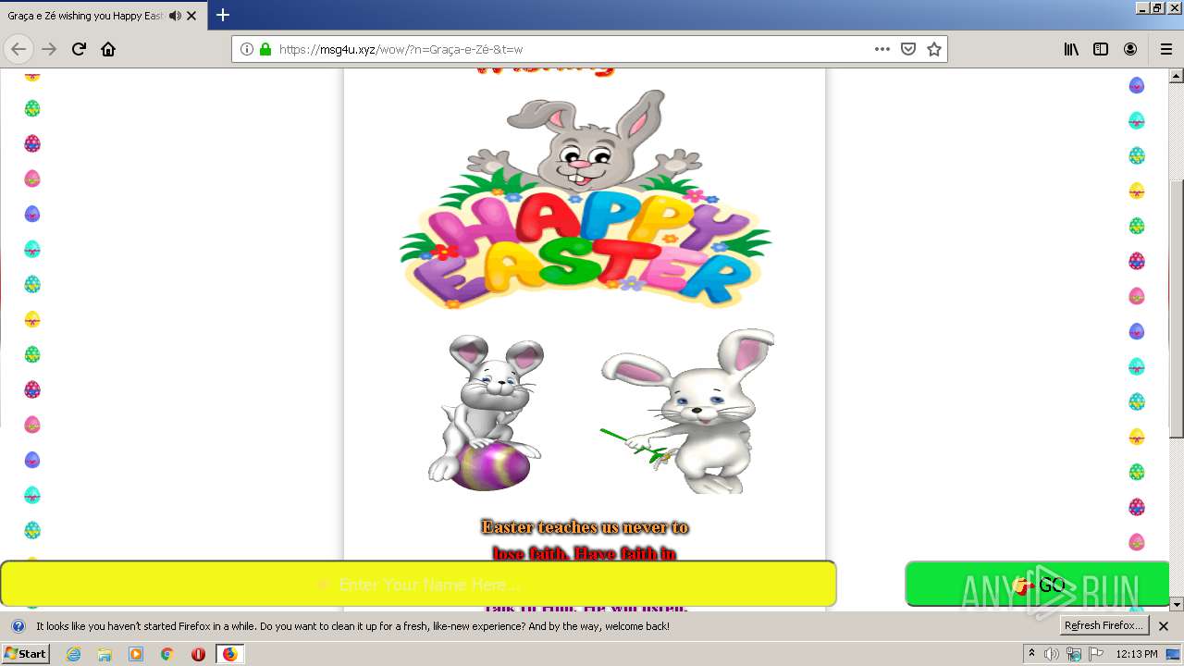The width and height of the screenshot is (1184, 666).
Task: Click the green GO button
Action: tap(1037, 584)
